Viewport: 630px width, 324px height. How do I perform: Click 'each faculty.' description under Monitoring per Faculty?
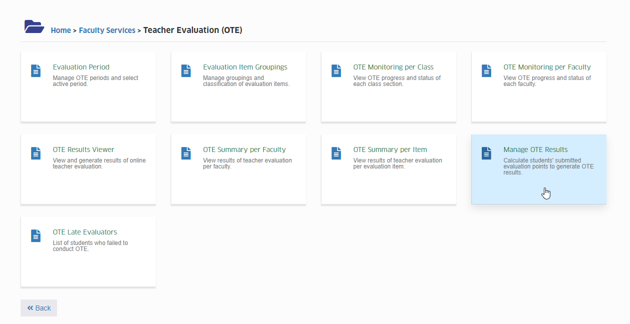pos(520,84)
